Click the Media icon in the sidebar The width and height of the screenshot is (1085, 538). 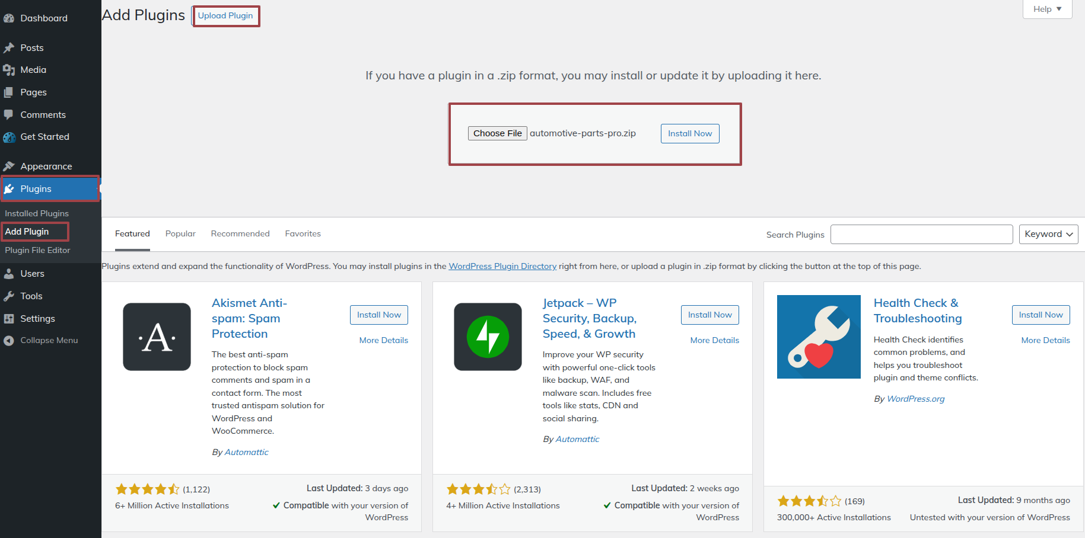click(x=9, y=70)
